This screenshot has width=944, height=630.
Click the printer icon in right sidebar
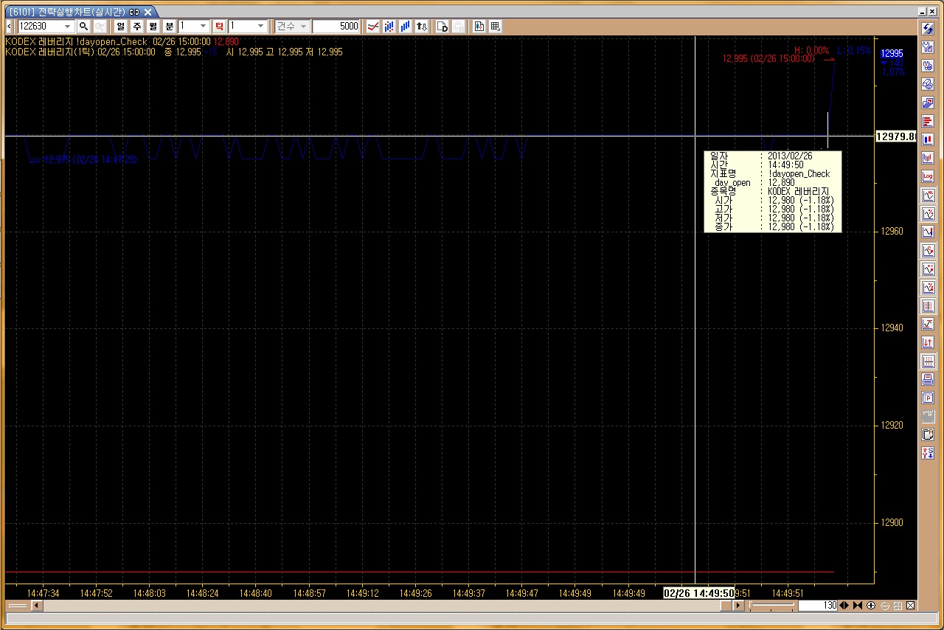click(x=928, y=379)
